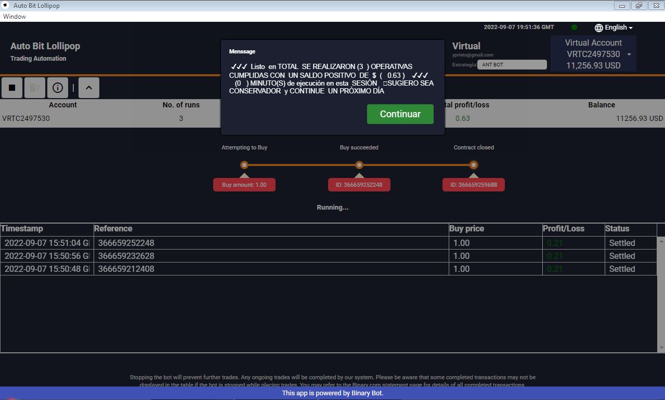Expand the Virtual Account VRTC2497530 selector

click(x=593, y=54)
